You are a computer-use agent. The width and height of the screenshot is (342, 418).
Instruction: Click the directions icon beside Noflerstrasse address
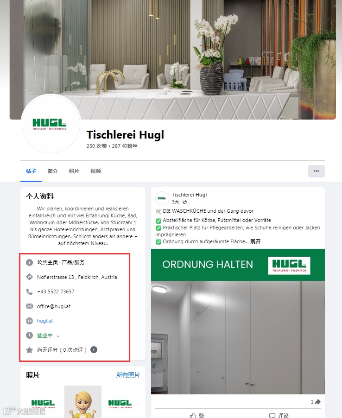(x=29, y=277)
